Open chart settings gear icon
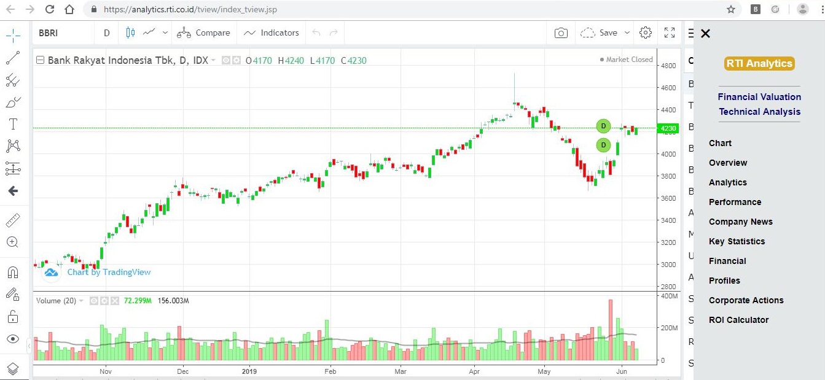 (646, 33)
